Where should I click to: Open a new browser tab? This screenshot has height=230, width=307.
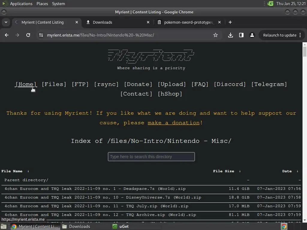pyautogui.click(x=230, y=22)
